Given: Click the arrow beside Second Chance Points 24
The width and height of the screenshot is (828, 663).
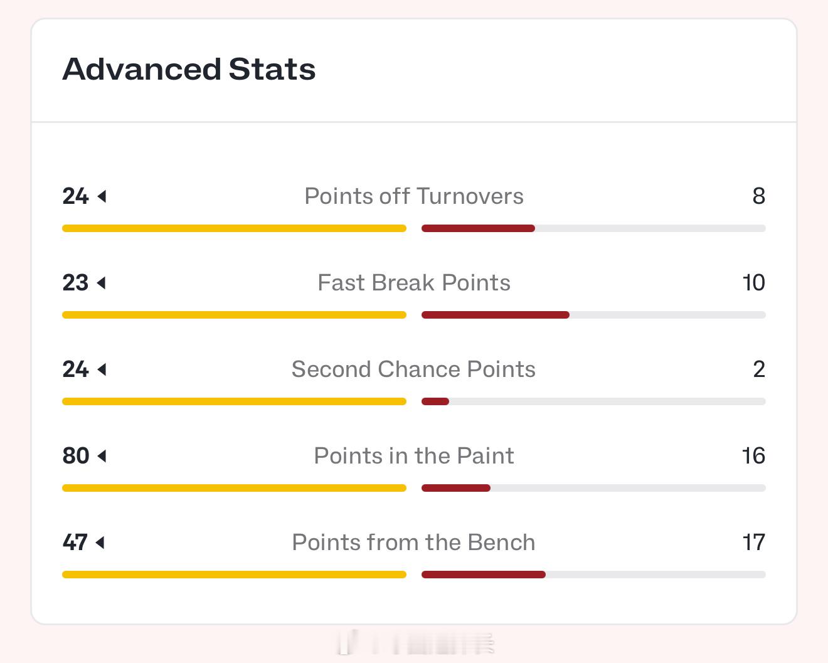Looking at the screenshot, I should (102, 370).
